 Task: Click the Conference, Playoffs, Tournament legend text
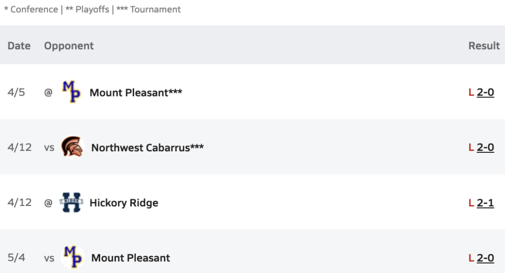click(92, 9)
